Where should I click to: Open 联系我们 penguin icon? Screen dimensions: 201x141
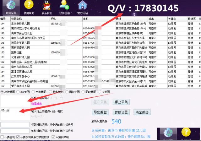coord(47,6)
